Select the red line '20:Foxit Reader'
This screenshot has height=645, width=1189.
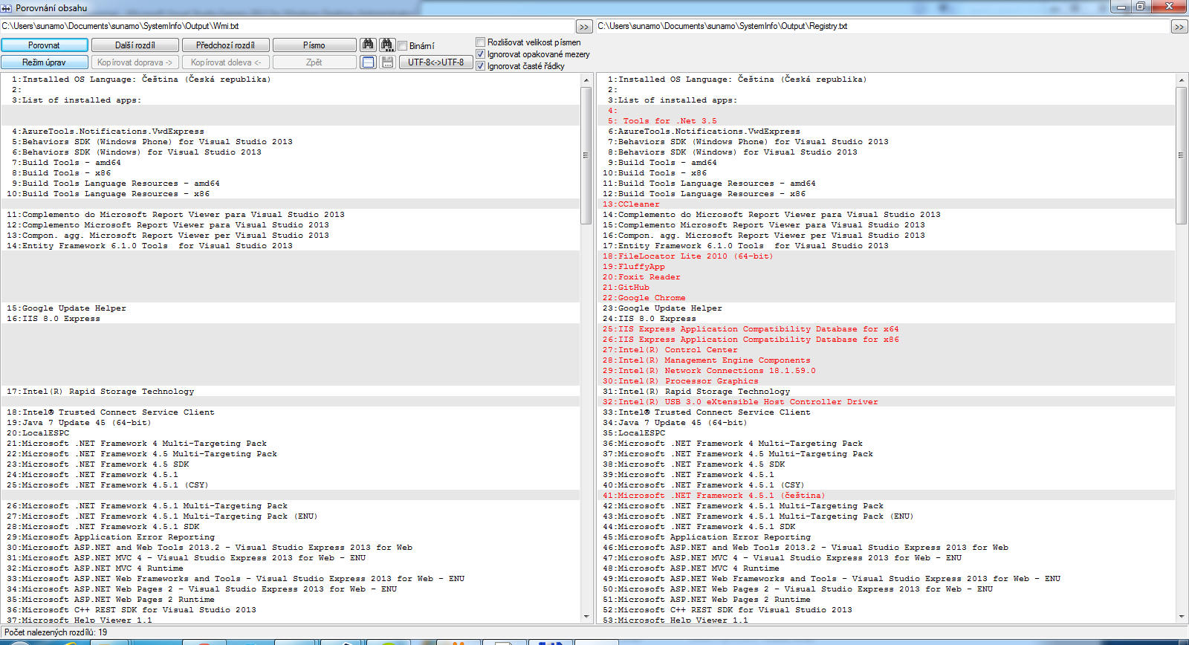click(x=886, y=277)
